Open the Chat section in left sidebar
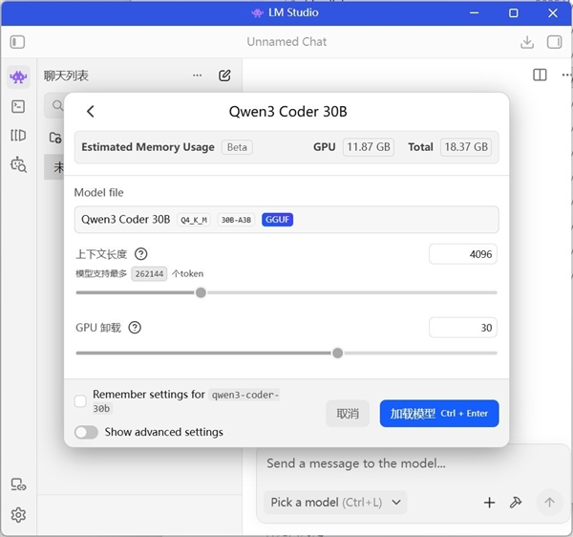 pyautogui.click(x=18, y=76)
